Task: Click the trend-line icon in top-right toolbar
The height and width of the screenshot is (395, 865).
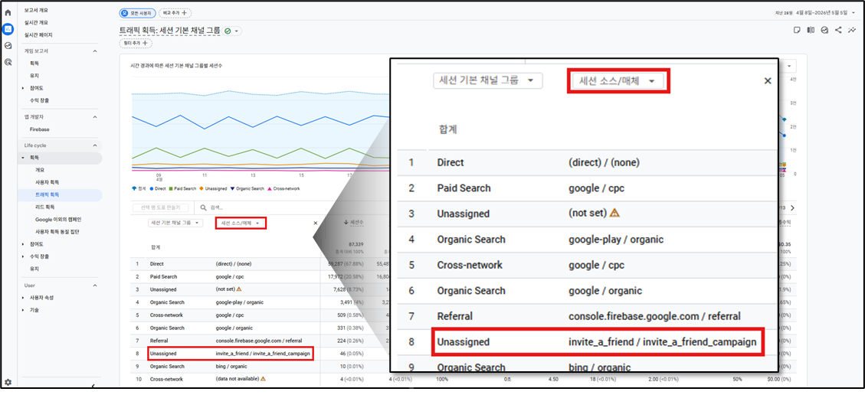Action: point(852,31)
